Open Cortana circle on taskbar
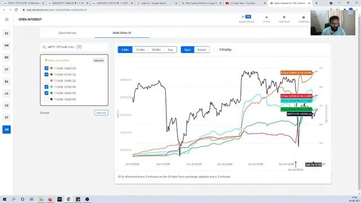Viewport: 361px width, 203px height. coord(23,199)
